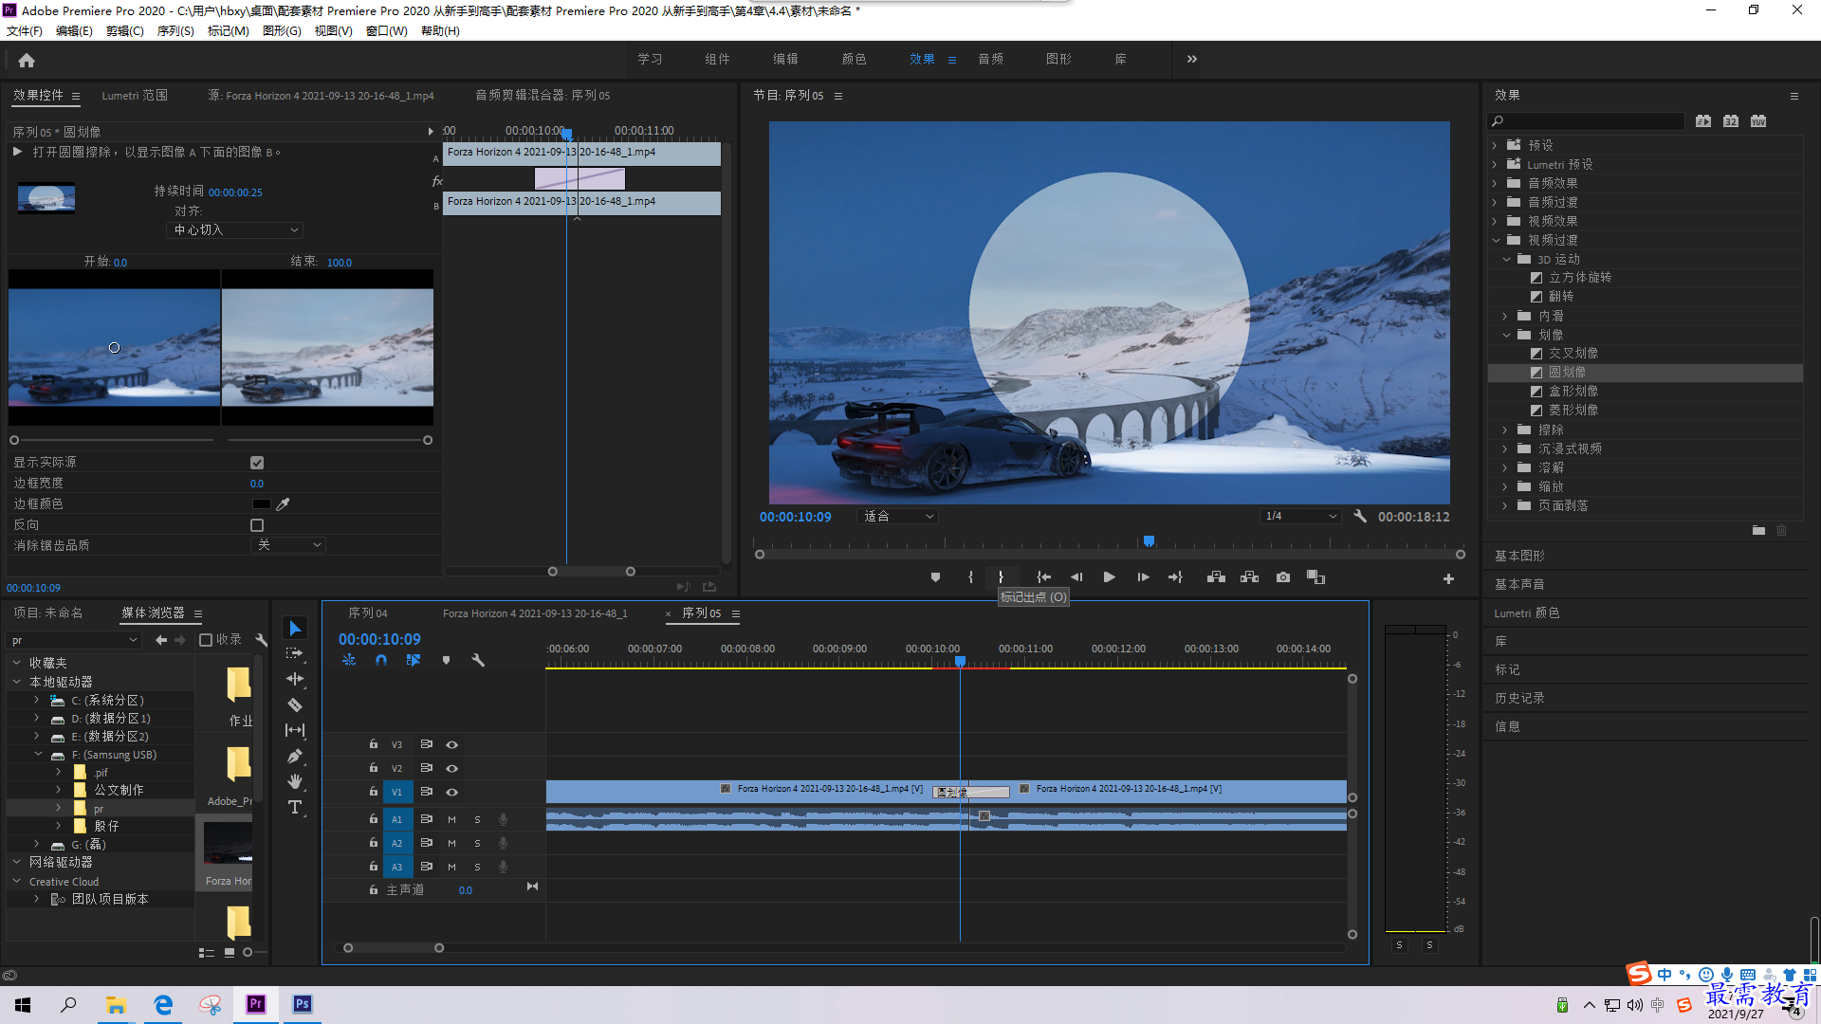Image resolution: width=1821 pixels, height=1024 pixels.
Task: Switch to the 序列 04 timeline tab
Action: (x=368, y=613)
